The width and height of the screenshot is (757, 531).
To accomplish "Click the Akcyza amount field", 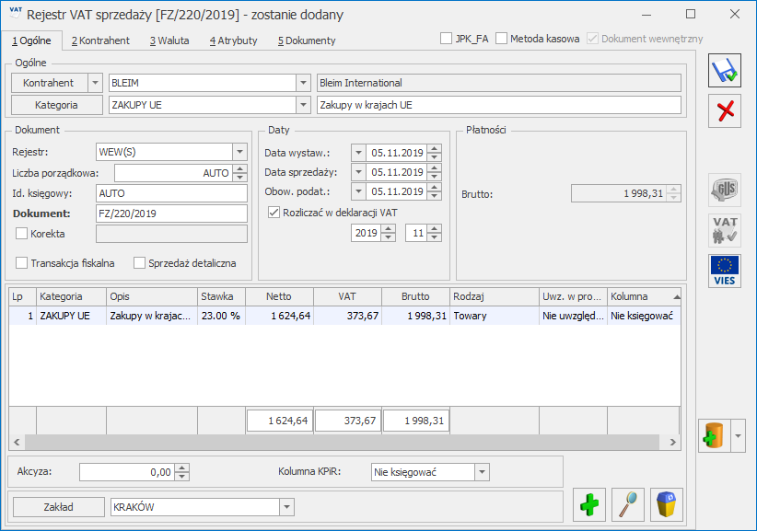I will [127, 472].
